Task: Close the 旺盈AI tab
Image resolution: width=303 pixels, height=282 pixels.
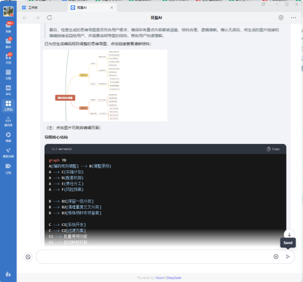Action: point(112,7)
